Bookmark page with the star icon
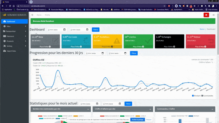Image resolution: width=219 pixels, height=123 pixels. click(x=164, y=6)
